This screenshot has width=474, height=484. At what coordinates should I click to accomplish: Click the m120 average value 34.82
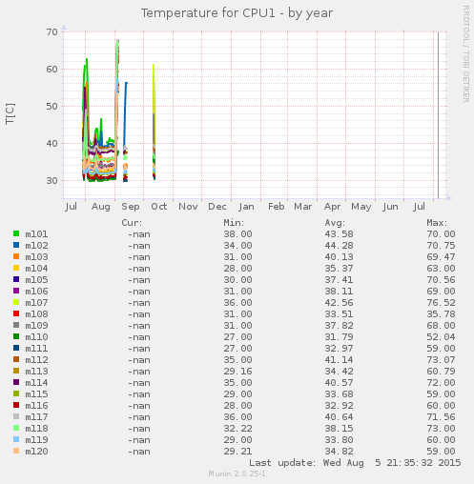pyautogui.click(x=339, y=452)
